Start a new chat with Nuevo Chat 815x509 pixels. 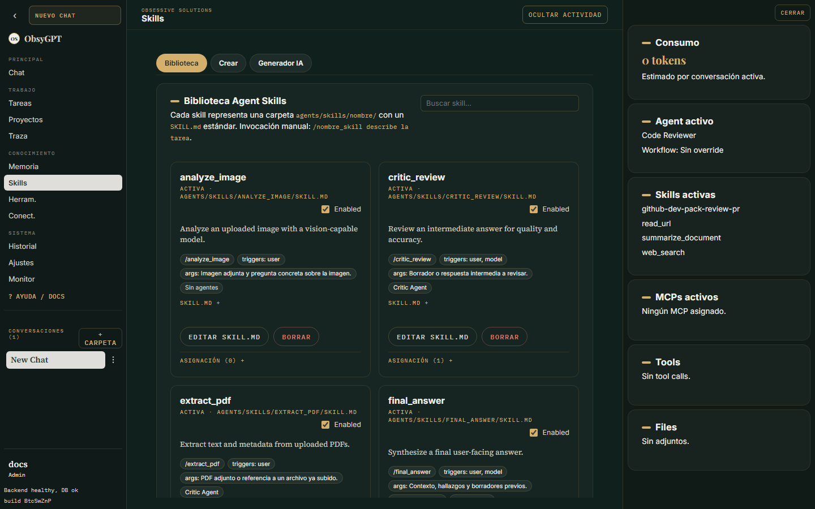75,15
